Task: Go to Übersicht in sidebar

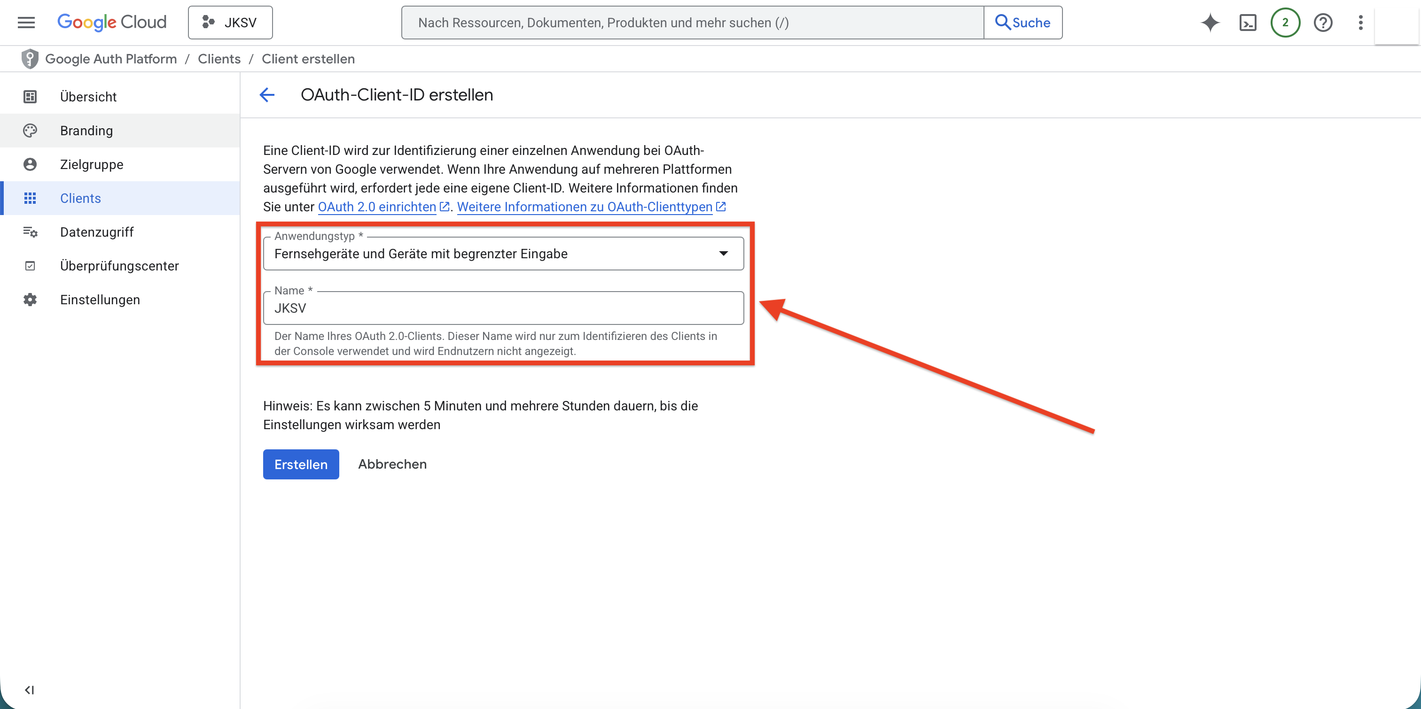Action: point(88,96)
